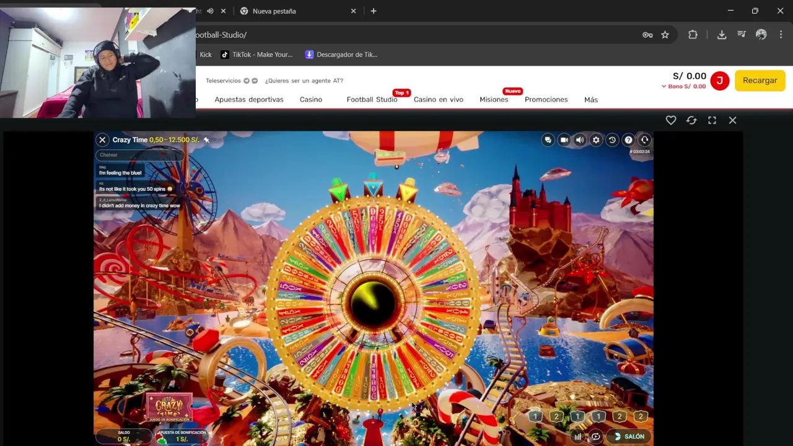Image resolution: width=793 pixels, height=446 pixels.
Task: Expand the Bono S/ 0.00 dropdown
Action: coord(683,86)
